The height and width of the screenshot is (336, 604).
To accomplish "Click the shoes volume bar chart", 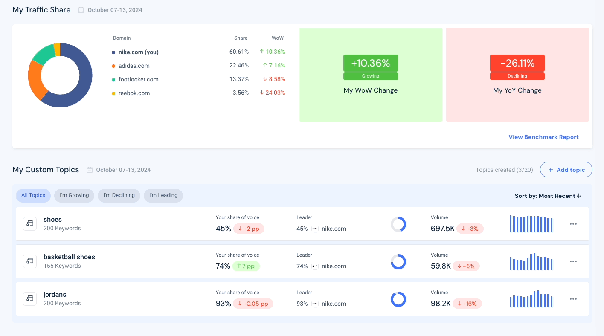I will (531, 224).
